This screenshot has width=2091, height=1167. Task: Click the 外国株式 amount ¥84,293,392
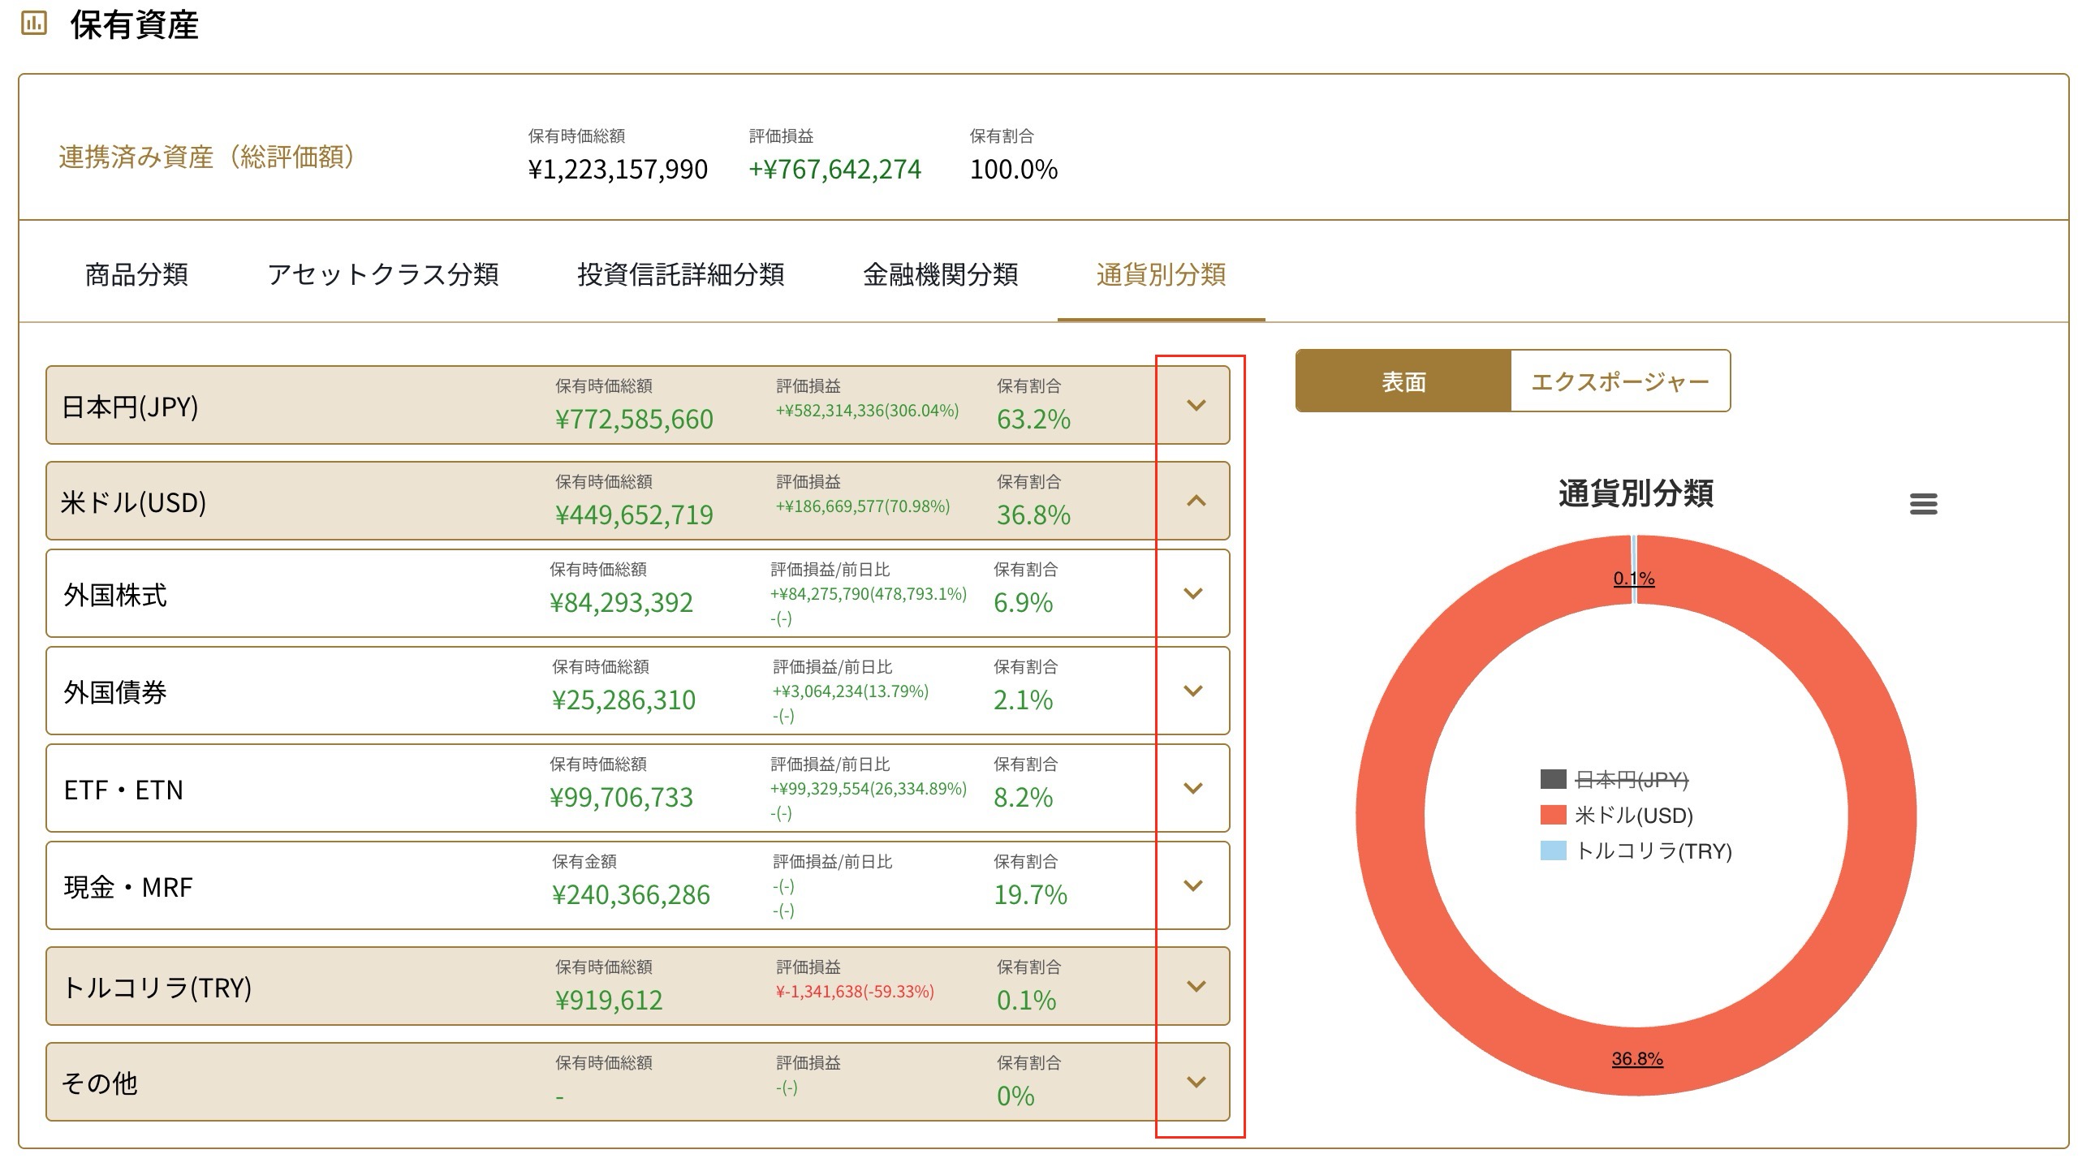pos(621,603)
